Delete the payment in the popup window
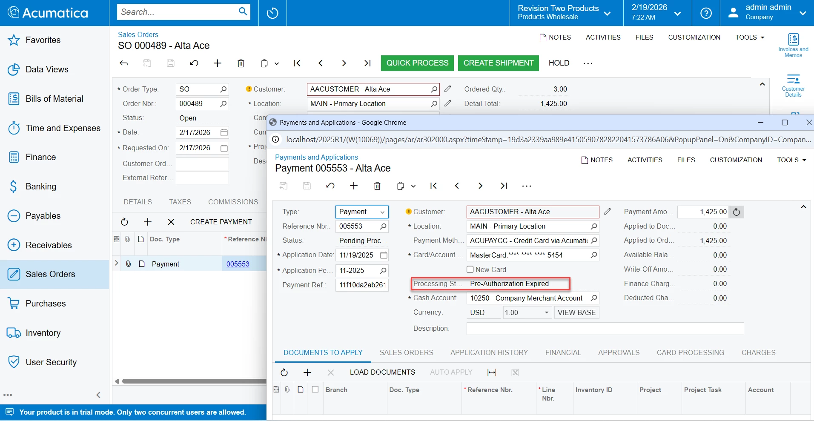 point(377,186)
